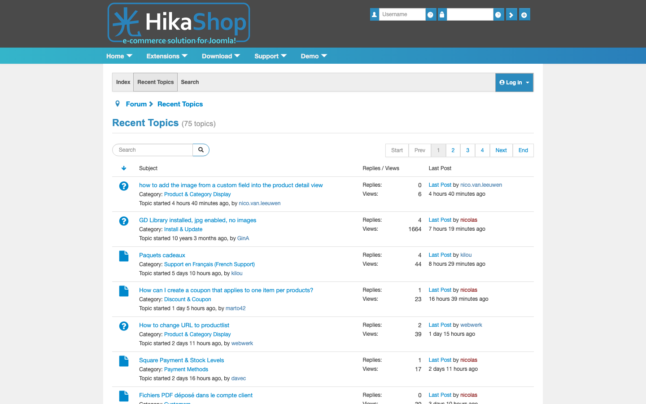Open the Discount & Coupon category
The height and width of the screenshot is (404, 646).
188,299
